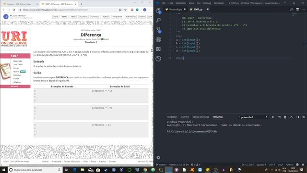Switch to the OUTPUT panel tab

pyautogui.click(x=185, y=117)
